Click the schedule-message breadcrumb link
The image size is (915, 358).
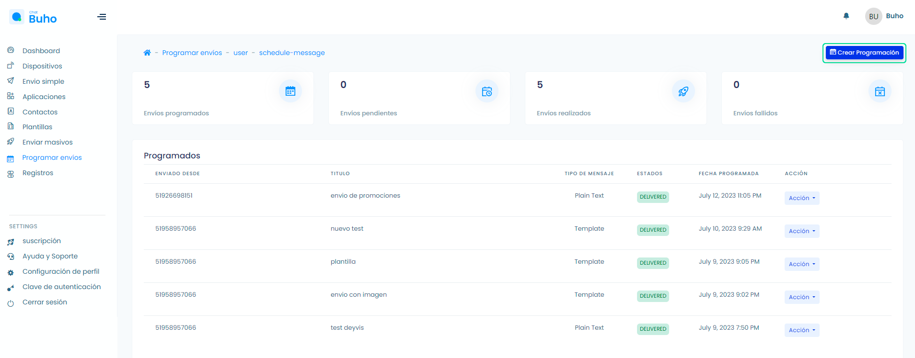tap(292, 53)
